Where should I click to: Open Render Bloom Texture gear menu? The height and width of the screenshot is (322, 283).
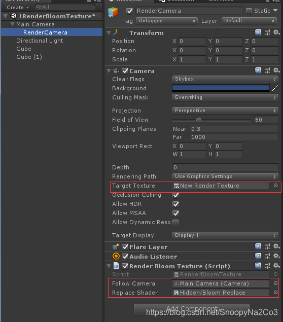click(276, 266)
